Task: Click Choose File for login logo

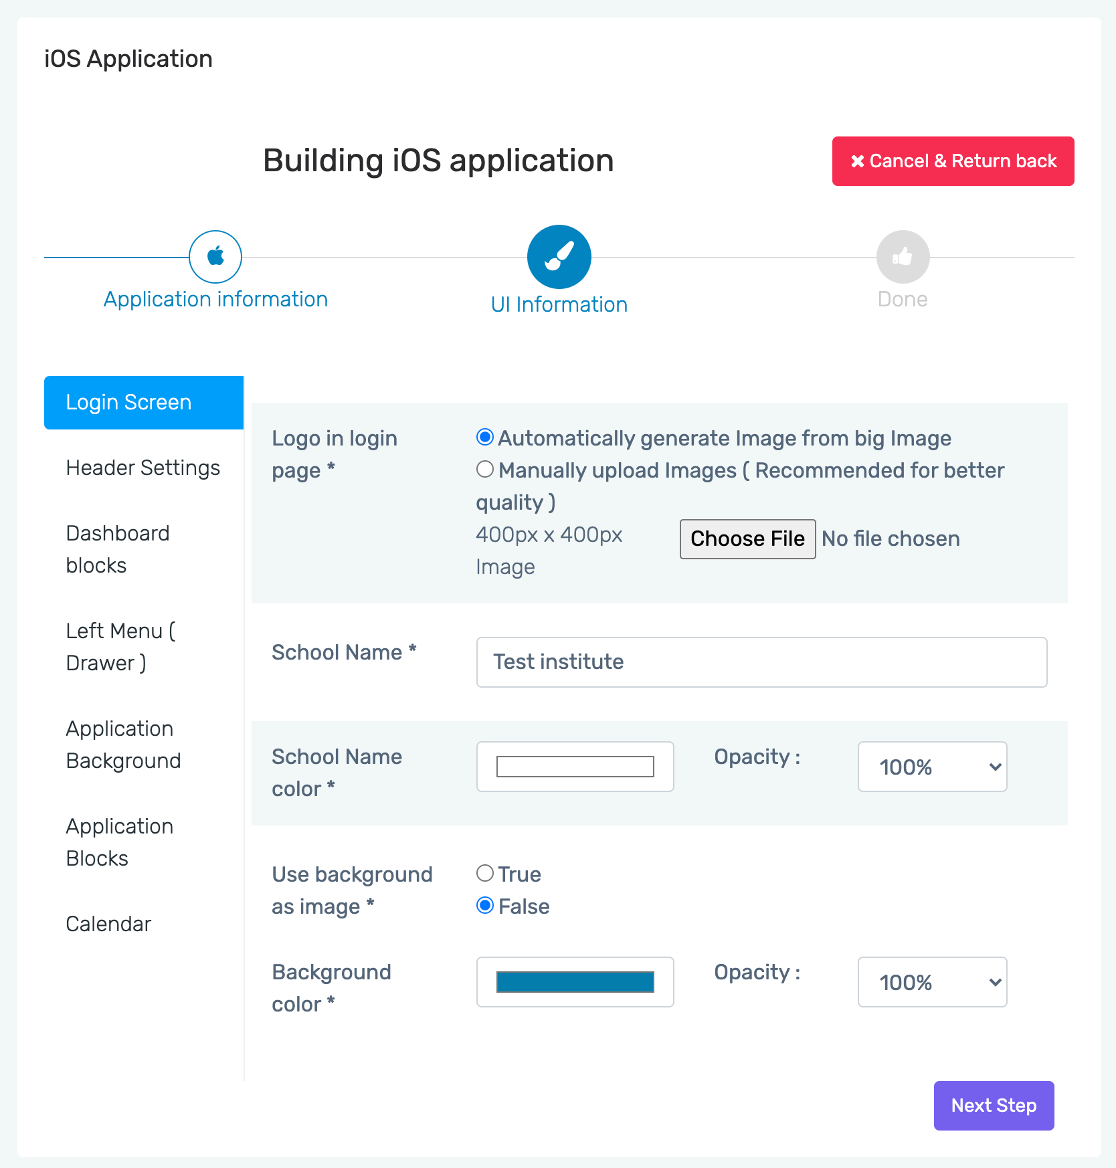Action: coord(748,539)
